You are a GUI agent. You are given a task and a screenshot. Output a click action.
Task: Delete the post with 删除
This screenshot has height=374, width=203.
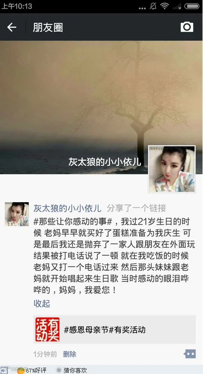point(70,354)
